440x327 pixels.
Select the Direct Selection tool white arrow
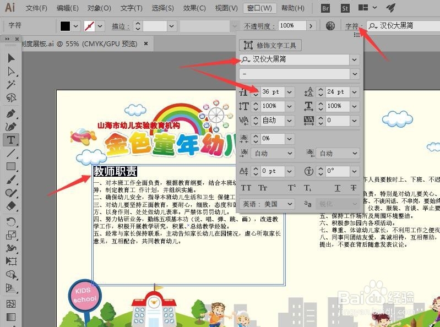[x=11, y=71]
